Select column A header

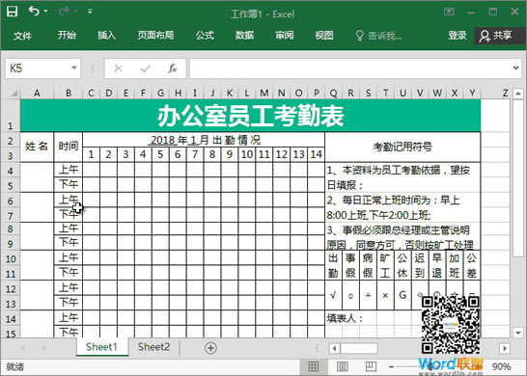37,93
